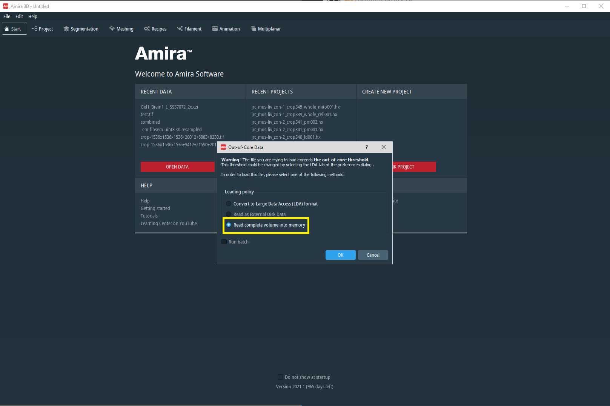Open project zon-2_crop341_pm002.hx
The width and height of the screenshot is (610, 406).
tap(287, 122)
